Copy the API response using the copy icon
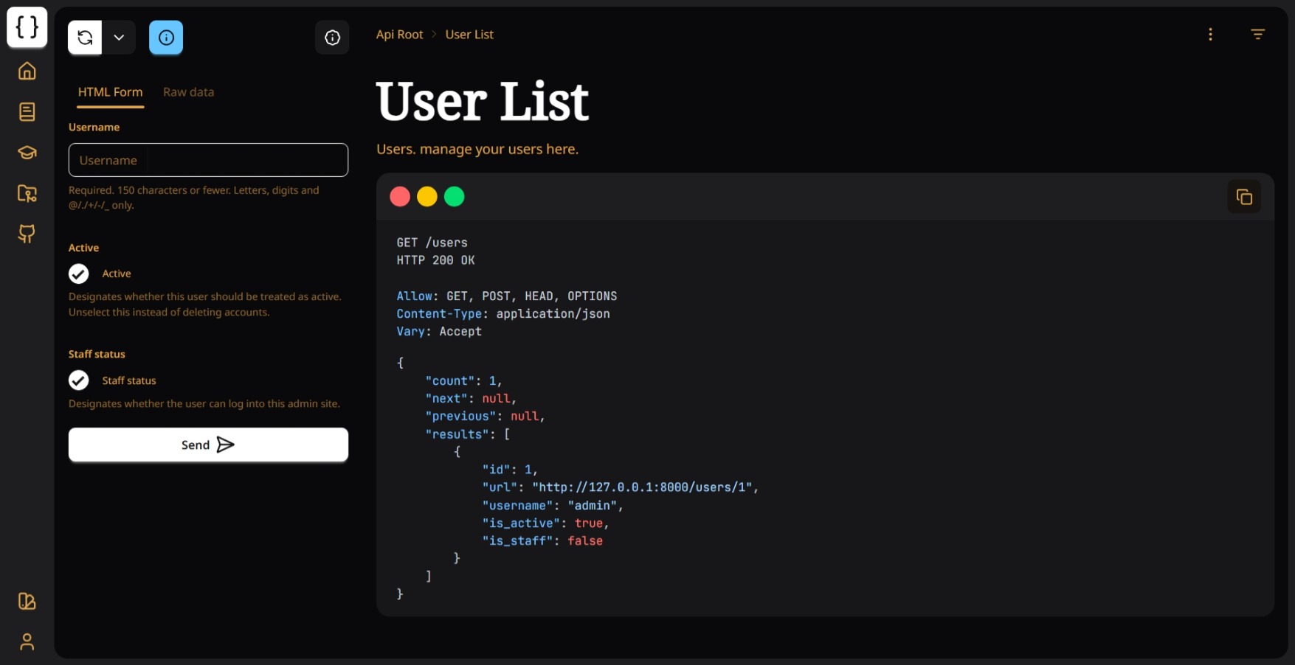 (x=1244, y=196)
